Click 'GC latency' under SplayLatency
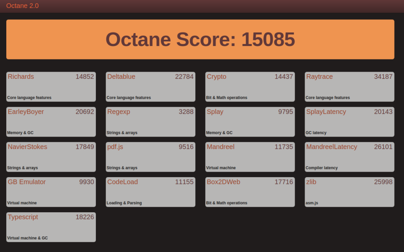The height and width of the screenshot is (252, 404). click(x=316, y=133)
